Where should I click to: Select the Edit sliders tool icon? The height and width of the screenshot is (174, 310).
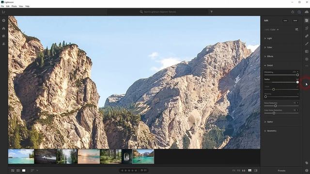tap(307, 20)
